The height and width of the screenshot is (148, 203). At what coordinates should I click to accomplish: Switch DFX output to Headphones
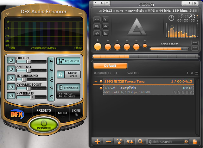pos(68,95)
